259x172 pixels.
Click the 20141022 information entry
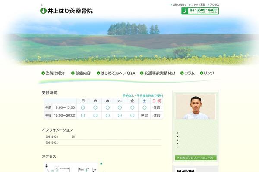(x=103, y=137)
